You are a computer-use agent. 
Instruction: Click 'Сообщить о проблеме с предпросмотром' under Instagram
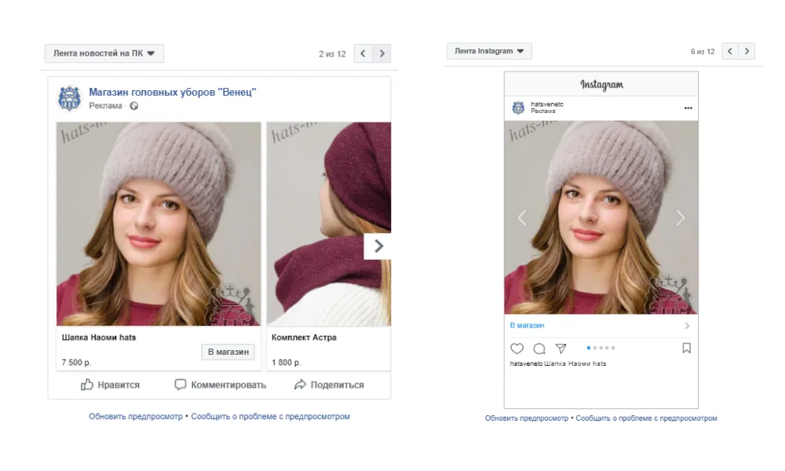pyautogui.click(x=646, y=418)
